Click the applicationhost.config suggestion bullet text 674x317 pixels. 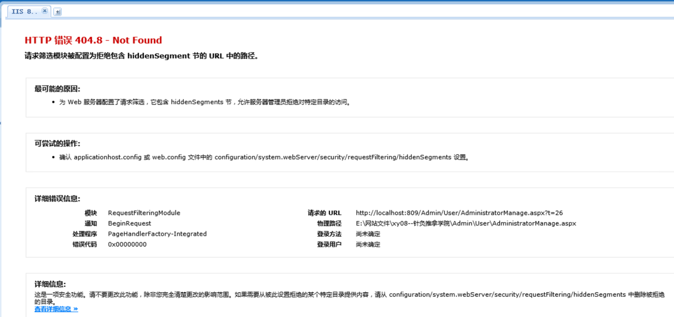(264, 157)
